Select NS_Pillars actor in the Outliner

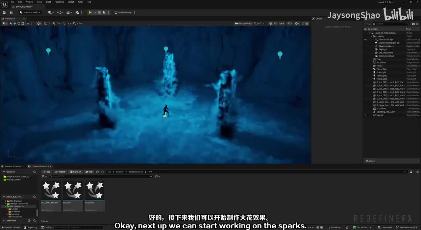[381, 62]
